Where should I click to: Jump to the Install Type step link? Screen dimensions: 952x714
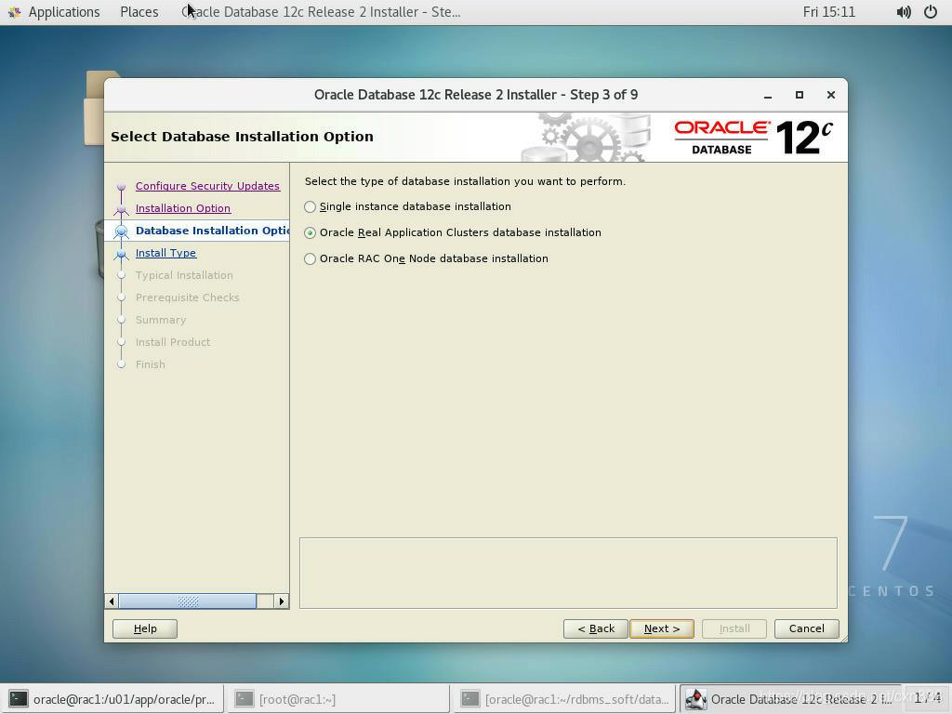pos(165,253)
